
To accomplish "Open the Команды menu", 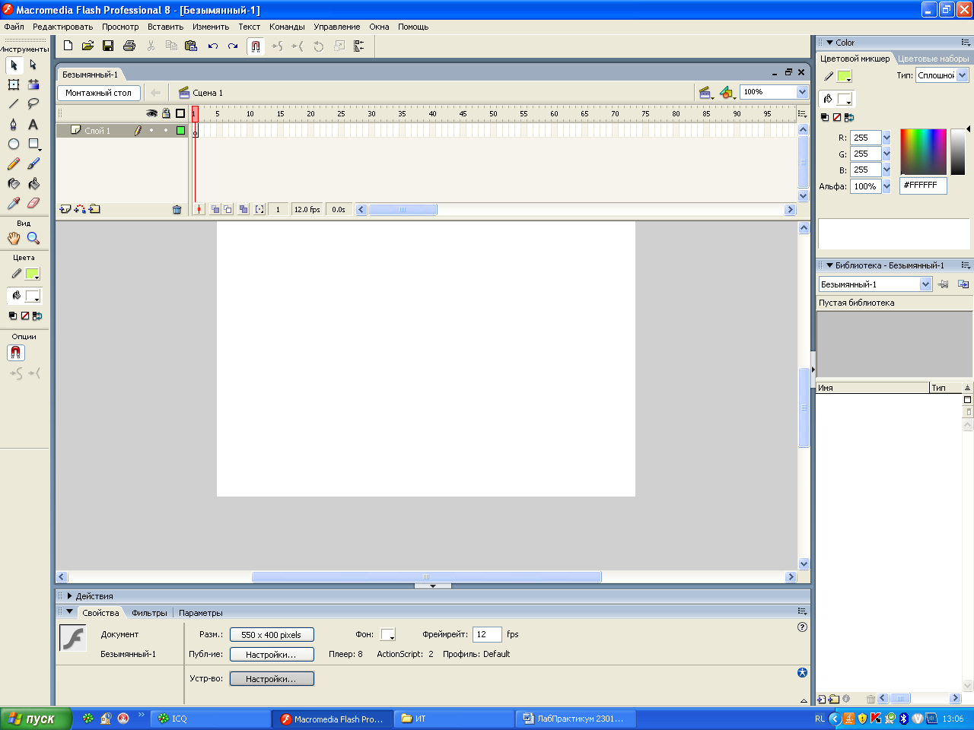I will (x=287, y=27).
